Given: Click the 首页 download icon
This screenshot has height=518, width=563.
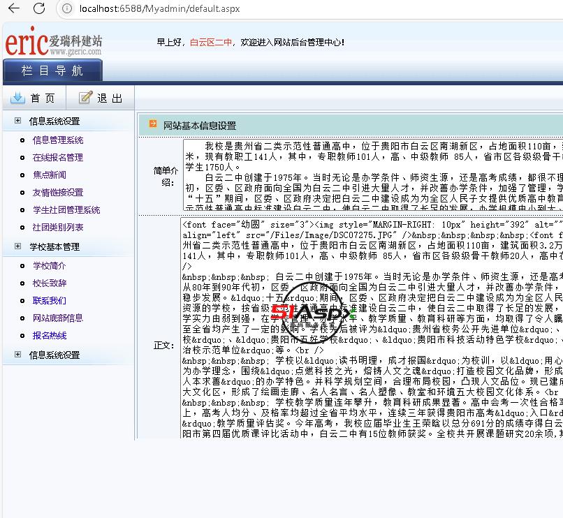Looking at the screenshot, I should (17, 97).
